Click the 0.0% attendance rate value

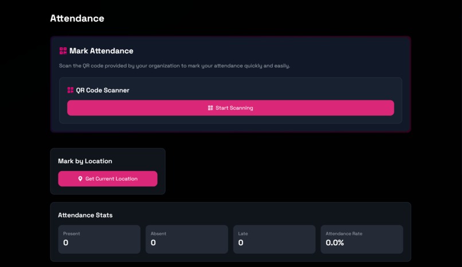pyautogui.click(x=335, y=242)
